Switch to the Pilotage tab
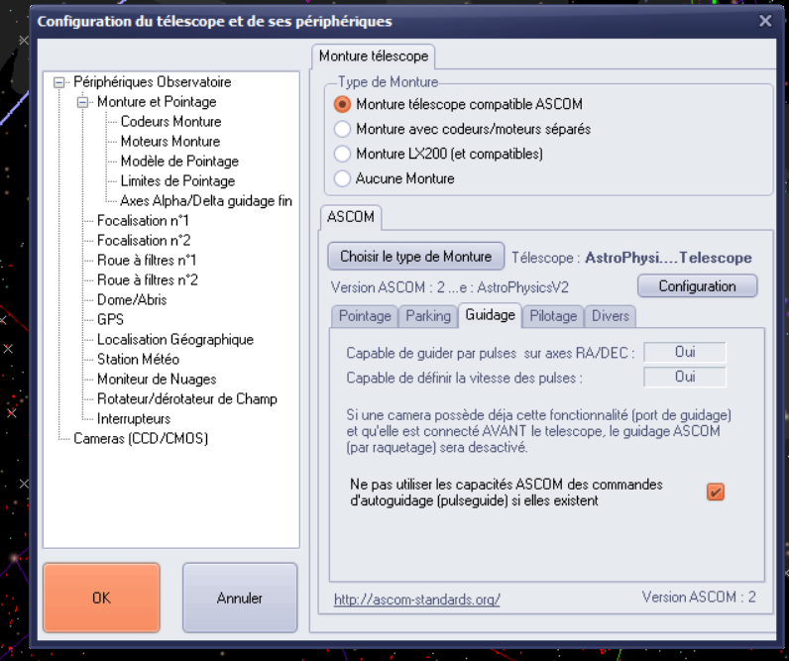 (552, 316)
